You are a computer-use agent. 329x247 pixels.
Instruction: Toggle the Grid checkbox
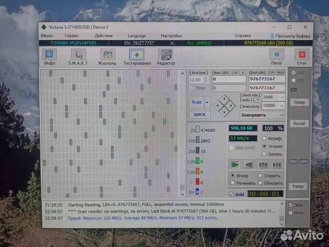pyautogui.click(x=232, y=194)
